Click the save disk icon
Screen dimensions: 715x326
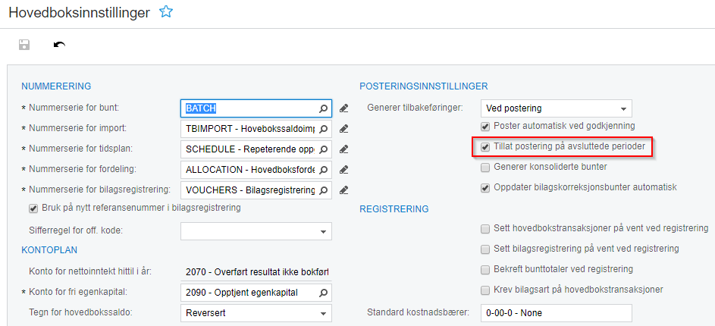click(24, 45)
